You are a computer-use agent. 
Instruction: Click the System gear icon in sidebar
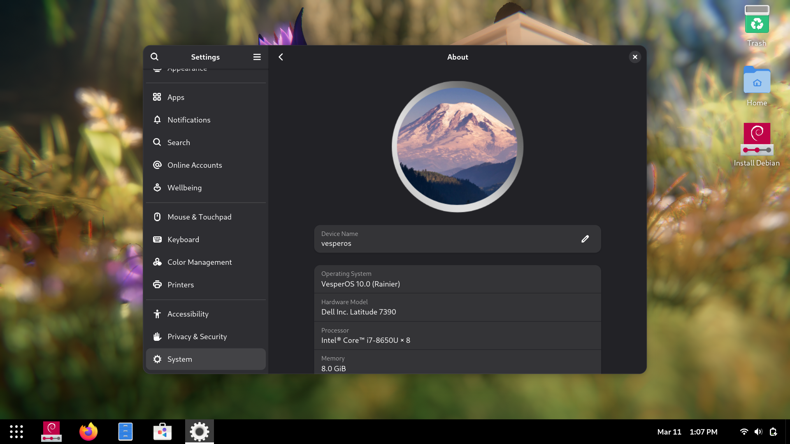[x=157, y=359]
